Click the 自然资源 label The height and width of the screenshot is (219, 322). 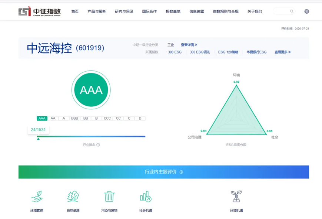pos(73,211)
